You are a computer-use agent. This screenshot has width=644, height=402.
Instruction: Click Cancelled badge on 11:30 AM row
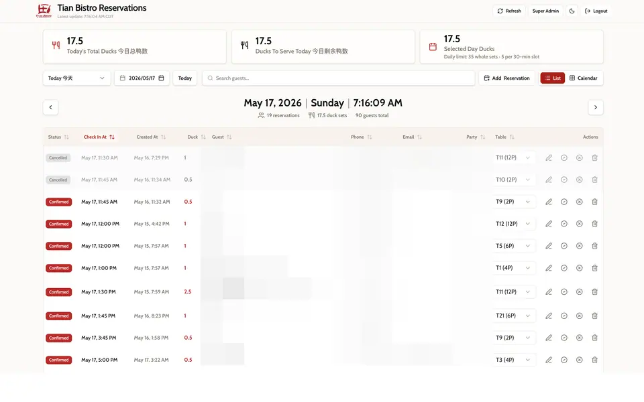click(58, 158)
